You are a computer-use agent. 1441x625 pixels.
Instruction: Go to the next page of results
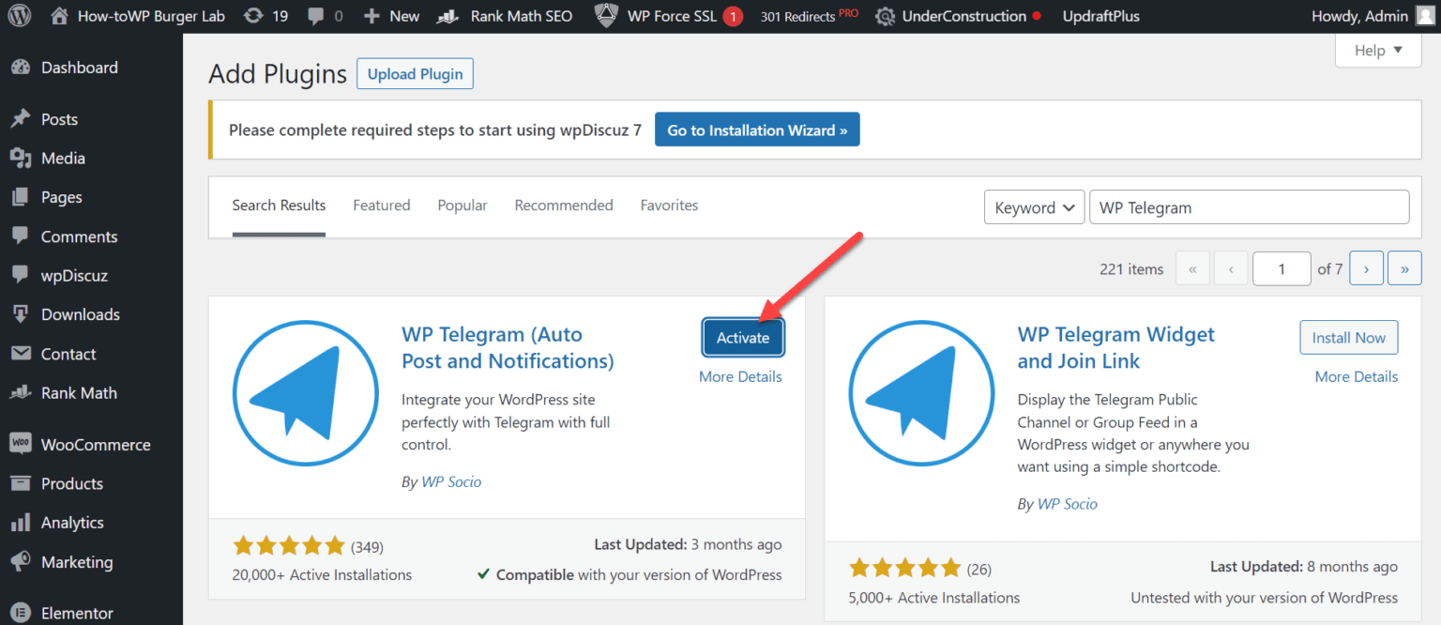[1366, 268]
